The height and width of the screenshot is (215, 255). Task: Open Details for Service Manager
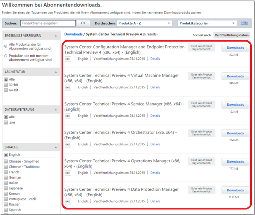tap(155, 116)
